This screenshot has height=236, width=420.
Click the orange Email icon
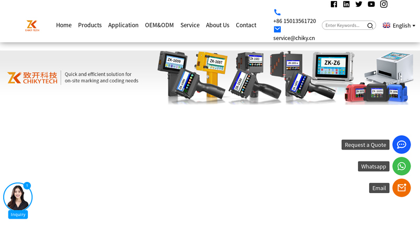pos(402,188)
